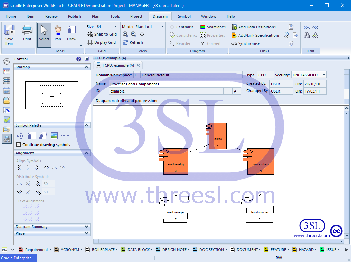Viewport: 351px width, 262px height.
Task: Select the utilities component in diagram
Action: (217, 136)
